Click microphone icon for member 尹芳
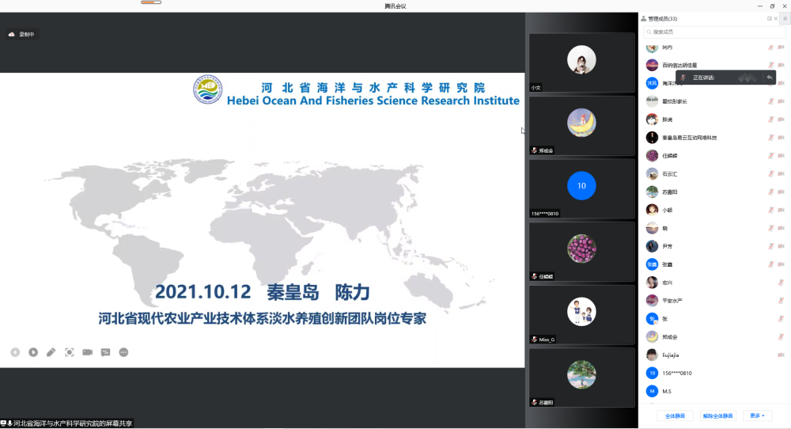 click(770, 246)
